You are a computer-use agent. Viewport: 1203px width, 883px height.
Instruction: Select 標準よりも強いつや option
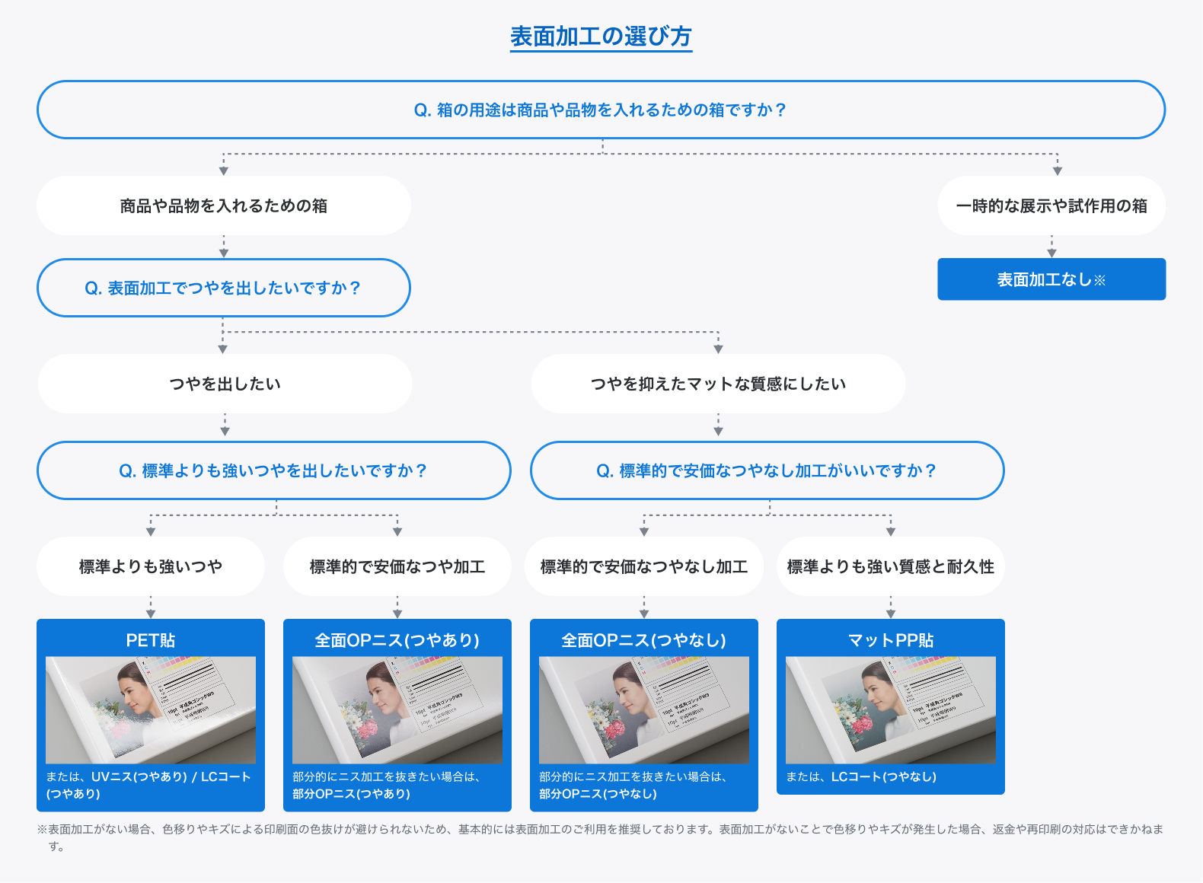click(151, 566)
